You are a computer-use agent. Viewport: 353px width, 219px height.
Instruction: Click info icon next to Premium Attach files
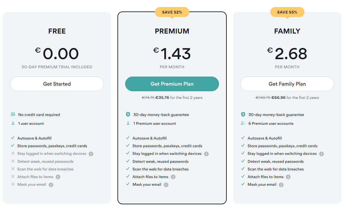point(173,177)
